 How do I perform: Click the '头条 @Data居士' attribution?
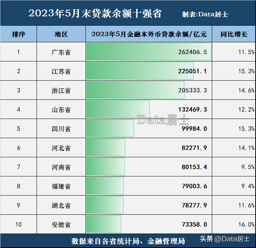[225, 239]
